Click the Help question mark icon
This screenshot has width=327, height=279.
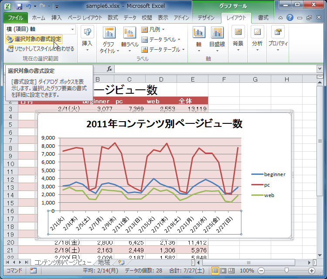[x=290, y=18]
